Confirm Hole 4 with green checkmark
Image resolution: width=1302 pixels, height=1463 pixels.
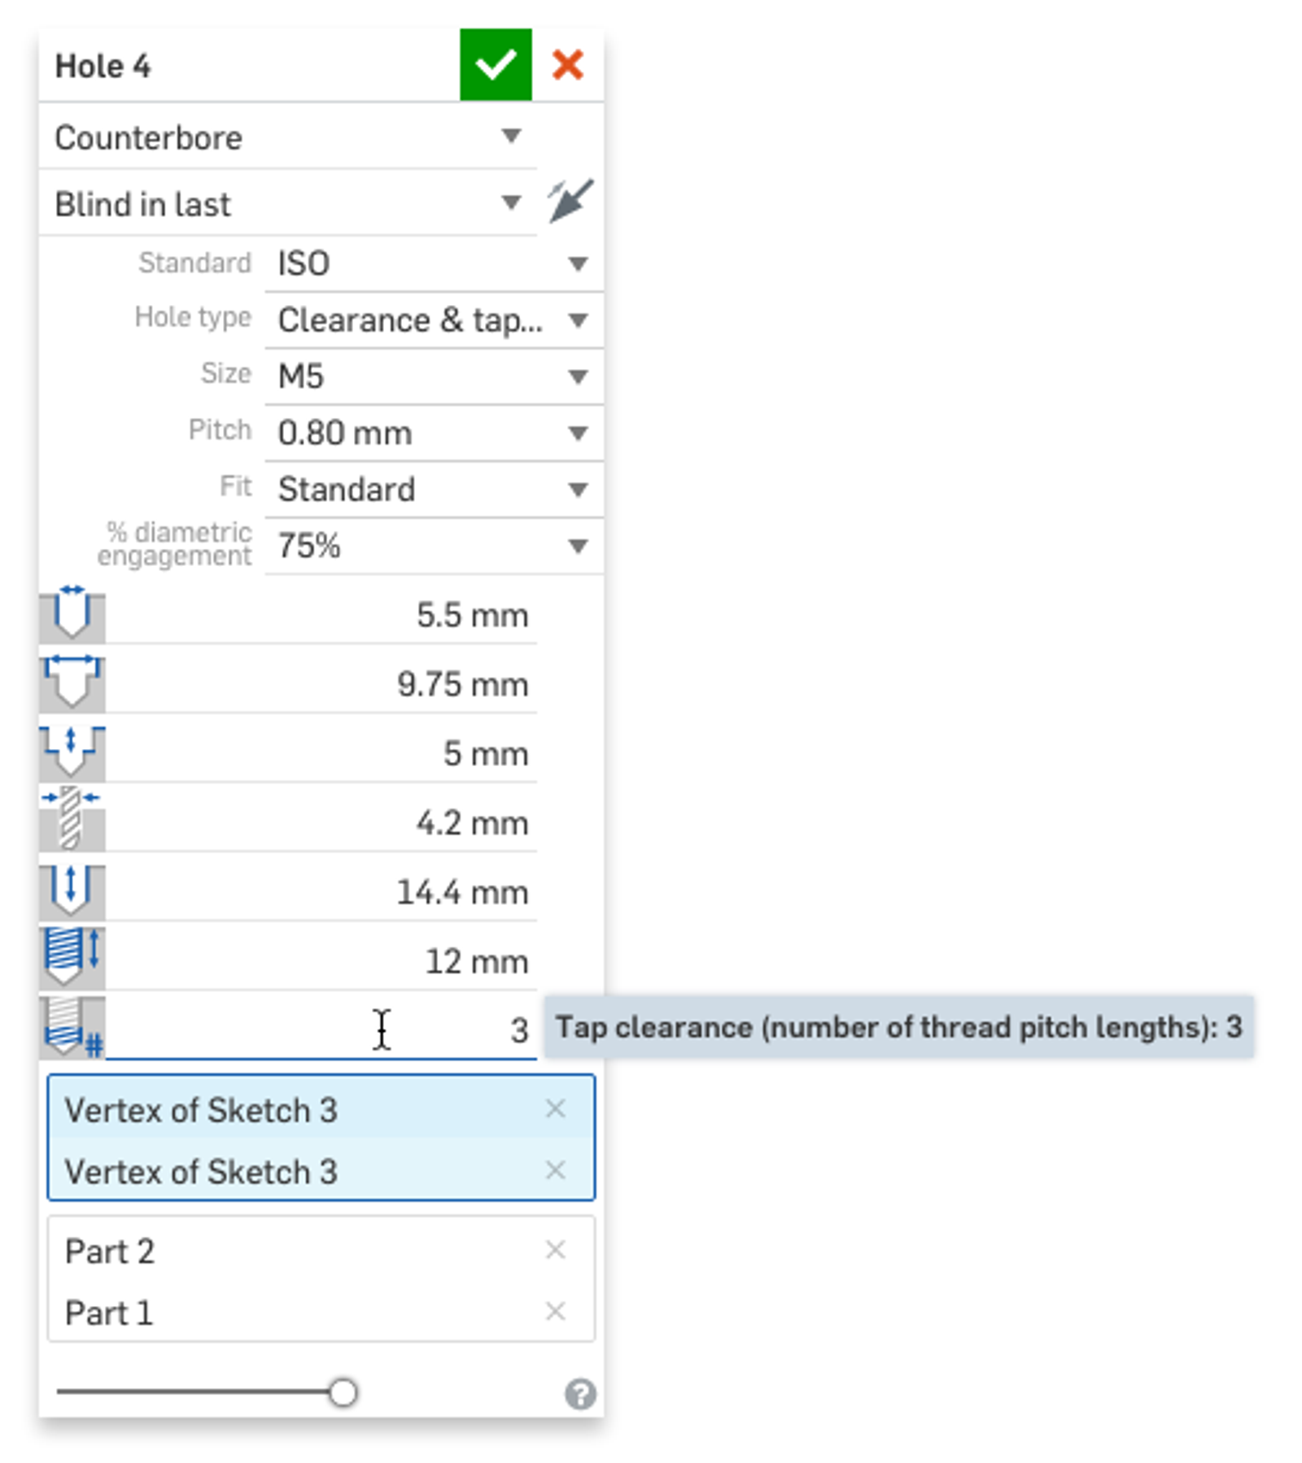pyautogui.click(x=495, y=65)
